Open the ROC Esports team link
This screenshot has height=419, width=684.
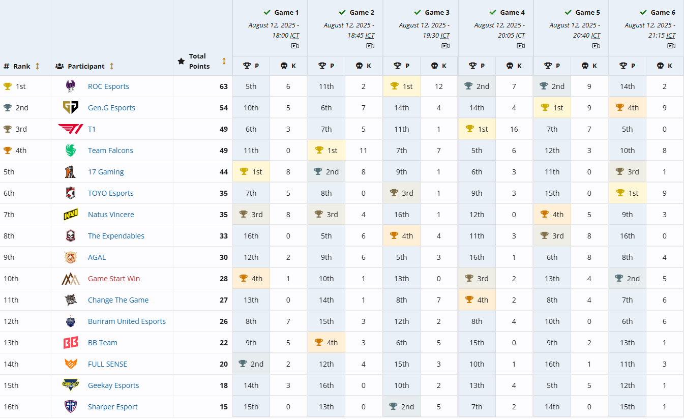(108, 86)
